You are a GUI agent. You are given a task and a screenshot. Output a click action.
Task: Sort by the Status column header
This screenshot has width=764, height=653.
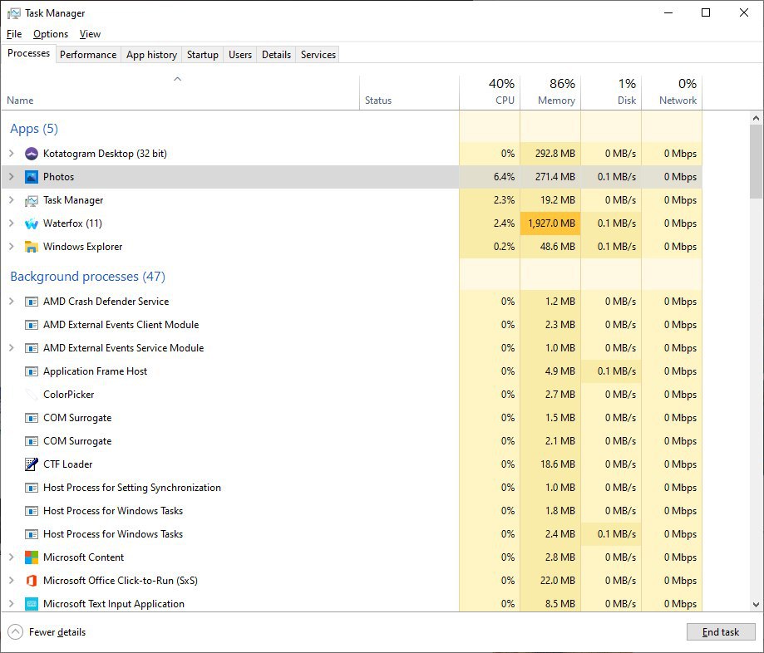409,92
